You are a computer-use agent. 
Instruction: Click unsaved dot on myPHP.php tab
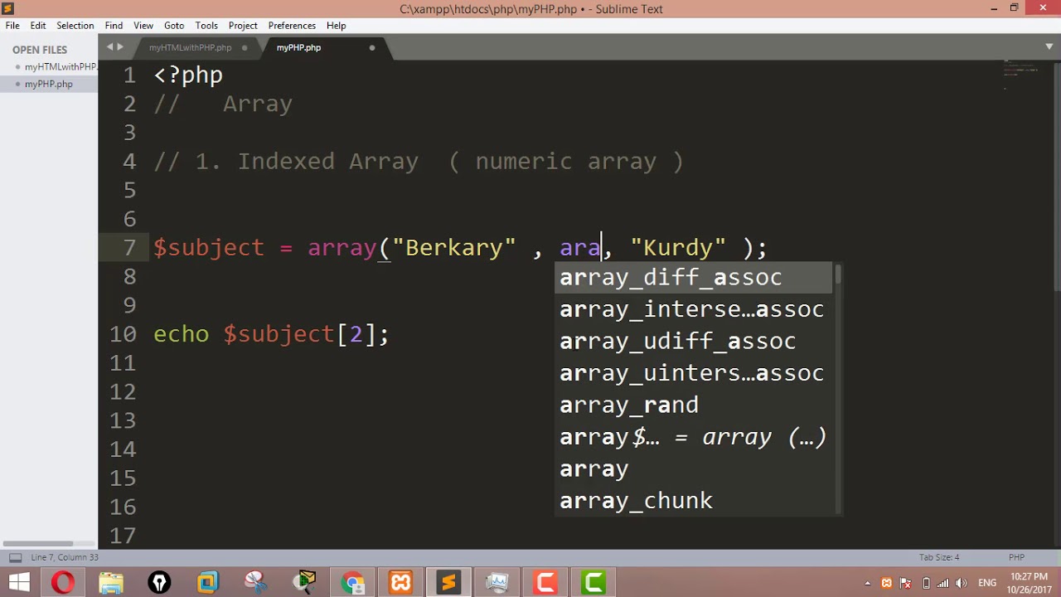point(372,48)
